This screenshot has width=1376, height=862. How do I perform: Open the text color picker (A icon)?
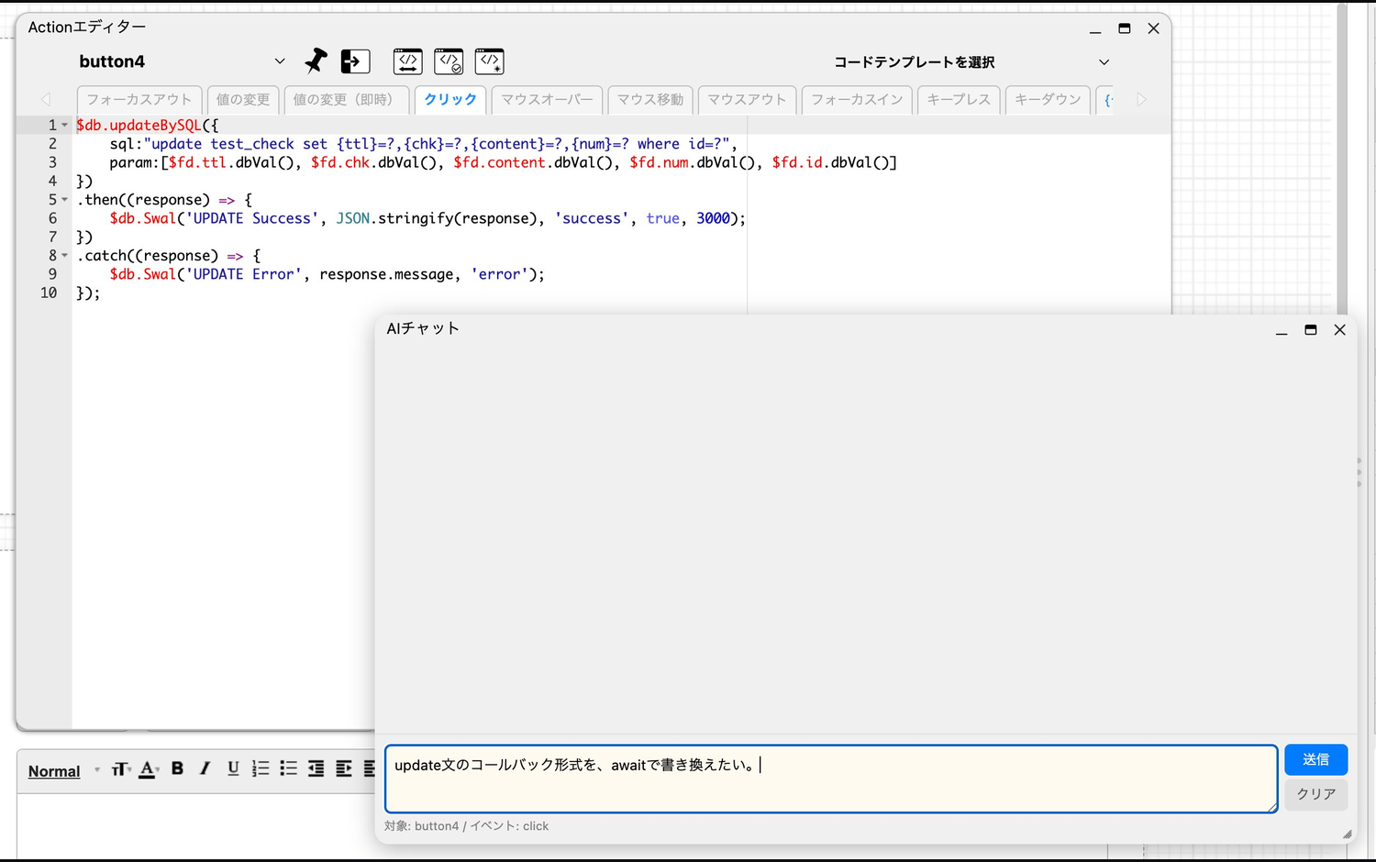(149, 769)
